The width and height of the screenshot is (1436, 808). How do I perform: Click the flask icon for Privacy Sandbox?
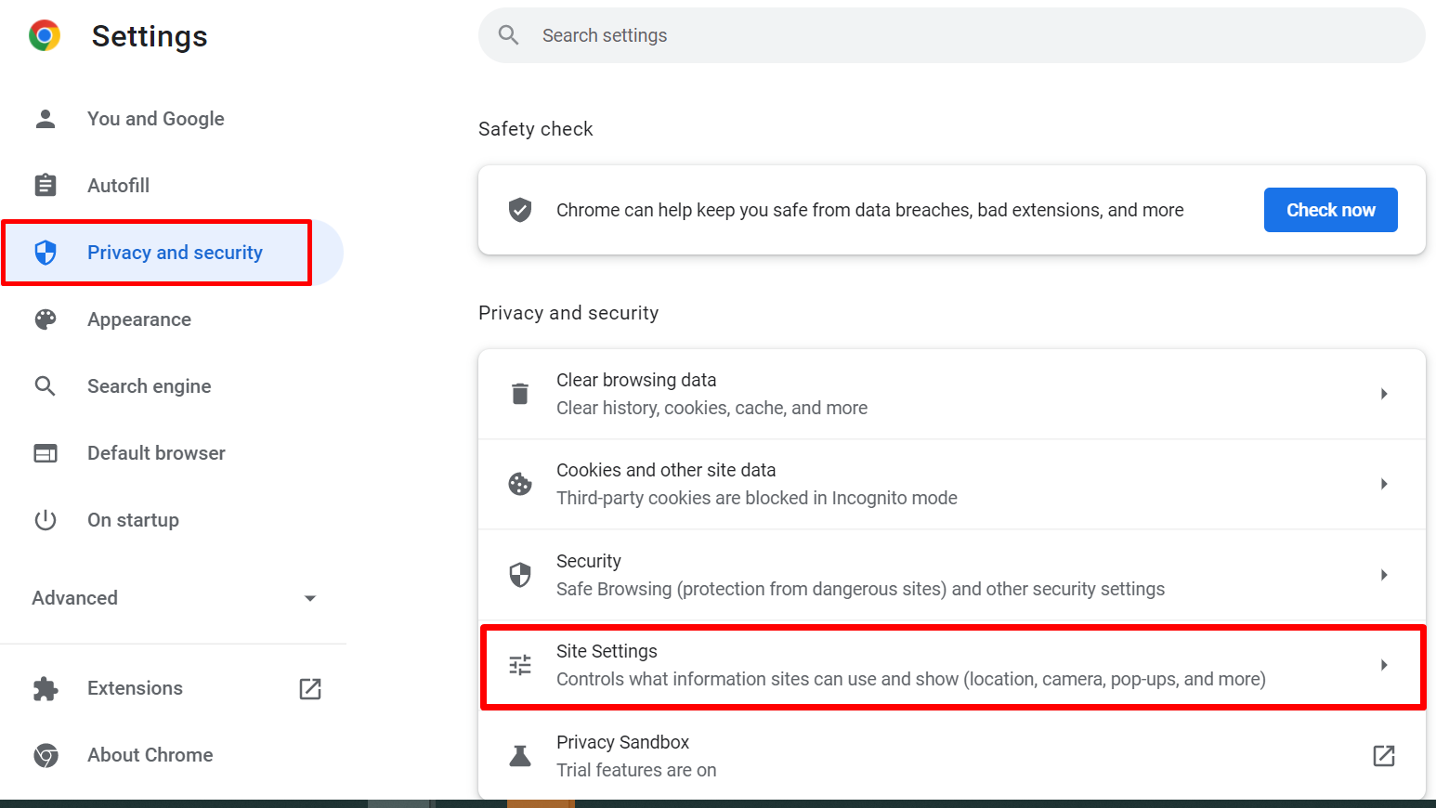520,756
